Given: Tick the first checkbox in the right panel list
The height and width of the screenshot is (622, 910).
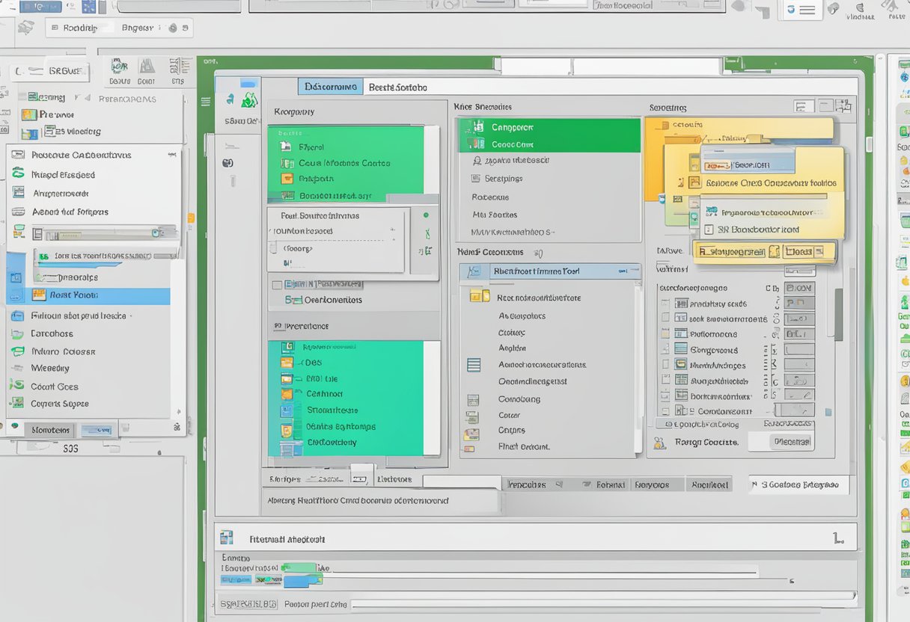Looking at the screenshot, I should pyautogui.click(x=665, y=304).
